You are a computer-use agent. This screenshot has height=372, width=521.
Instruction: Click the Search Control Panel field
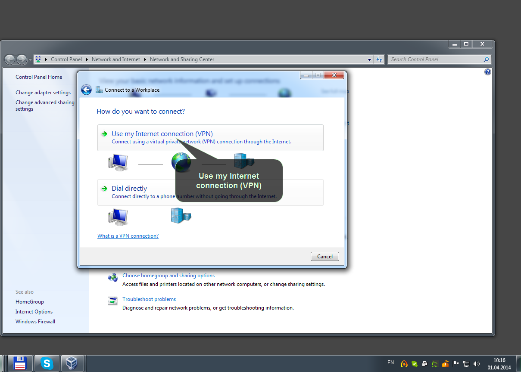coord(435,59)
